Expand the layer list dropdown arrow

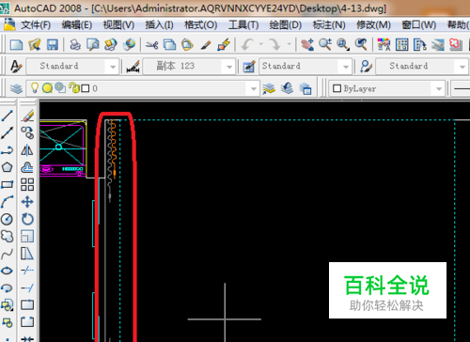click(254, 89)
